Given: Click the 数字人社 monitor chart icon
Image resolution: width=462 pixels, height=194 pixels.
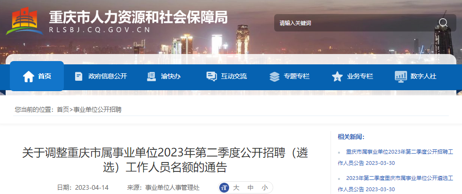Looking at the screenshot, I should [400, 77].
